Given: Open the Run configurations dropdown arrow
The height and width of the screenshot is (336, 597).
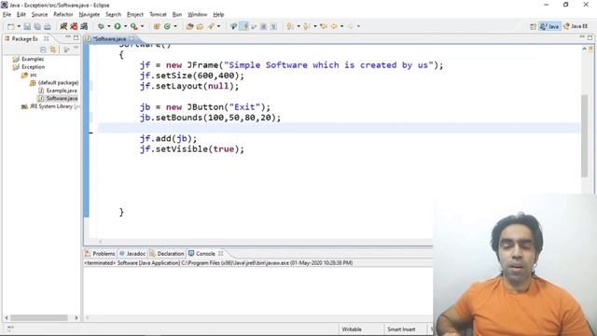Looking at the screenshot, I should pos(125,26).
